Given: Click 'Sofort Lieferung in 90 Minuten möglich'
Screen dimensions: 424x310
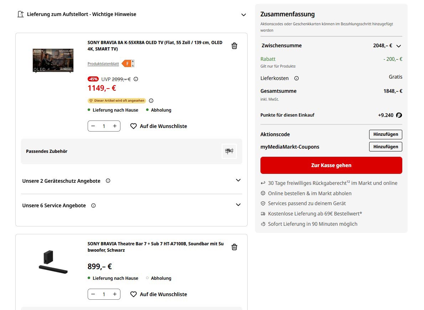Looking at the screenshot, I should pyautogui.click(x=312, y=224).
